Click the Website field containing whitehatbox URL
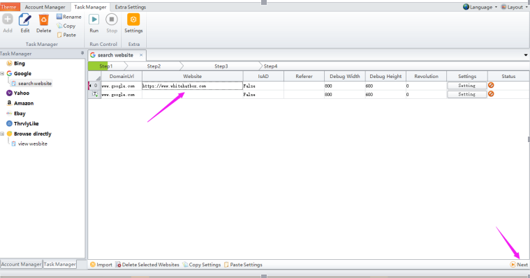This screenshot has height=278, width=530. 192,86
